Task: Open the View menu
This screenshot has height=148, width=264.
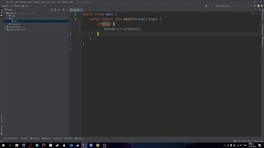Action: (x=16, y=2)
